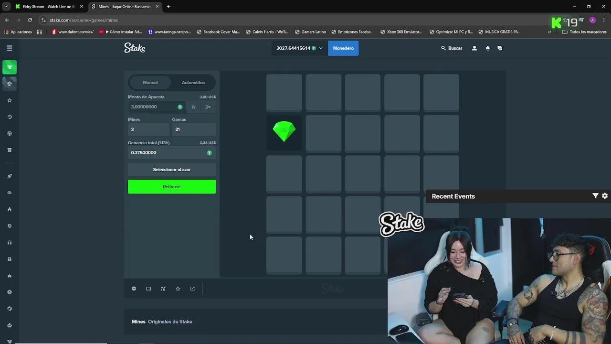Click the Stake logo in header
Image resolution: width=611 pixels, height=344 pixels.
pos(135,48)
